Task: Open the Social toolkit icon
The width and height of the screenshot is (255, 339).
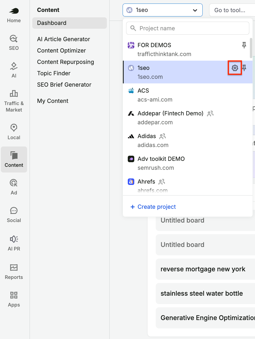Action: tap(14, 211)
